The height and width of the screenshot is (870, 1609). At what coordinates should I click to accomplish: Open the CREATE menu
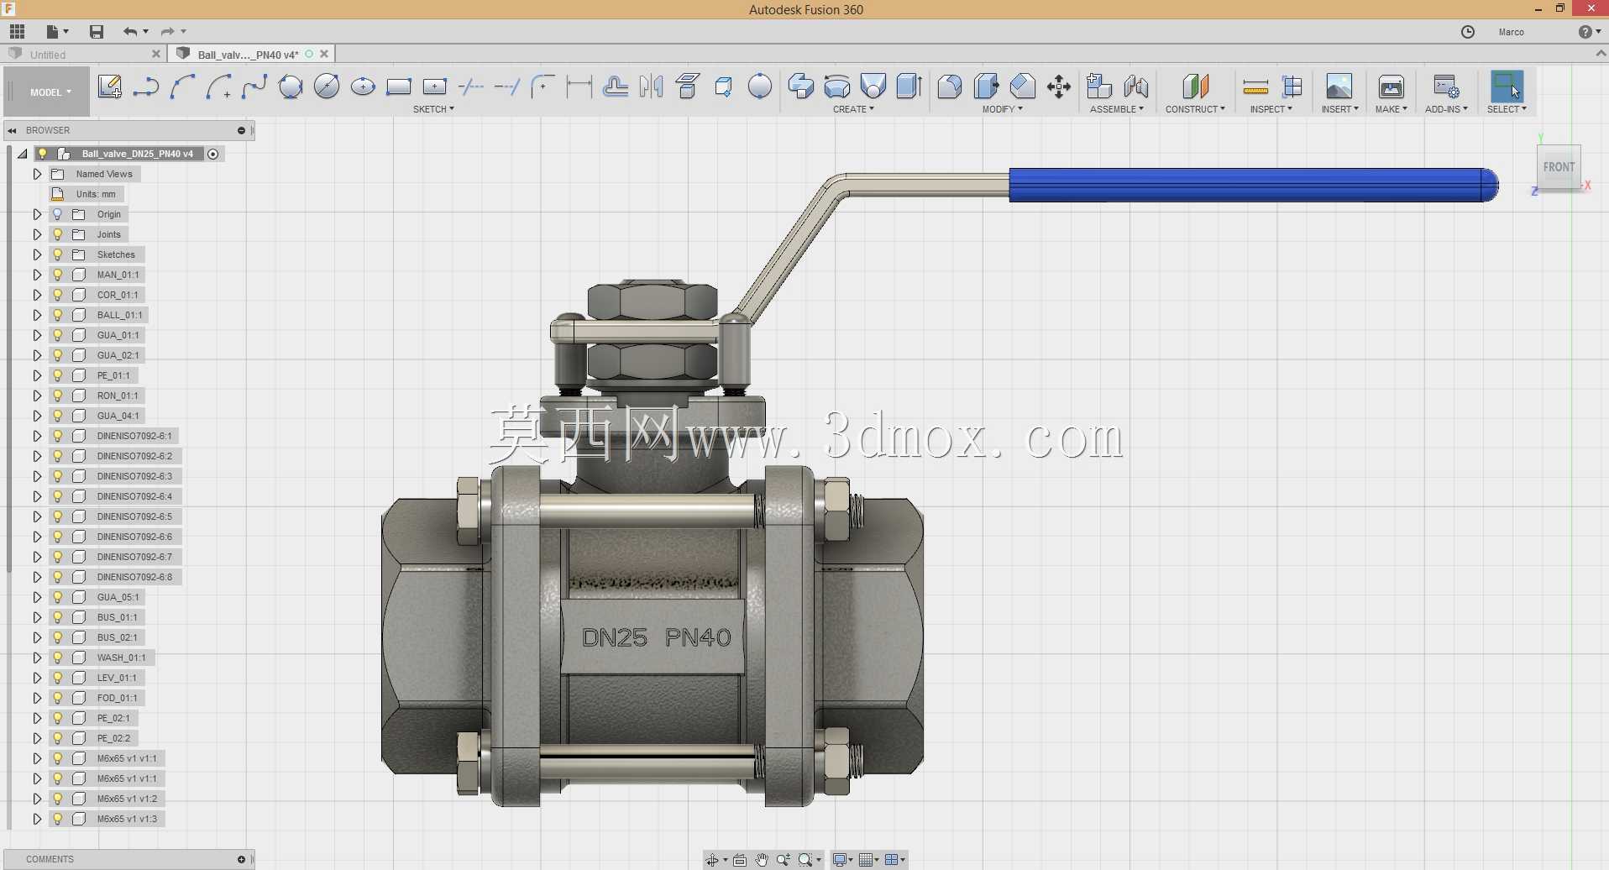point(853,109)
